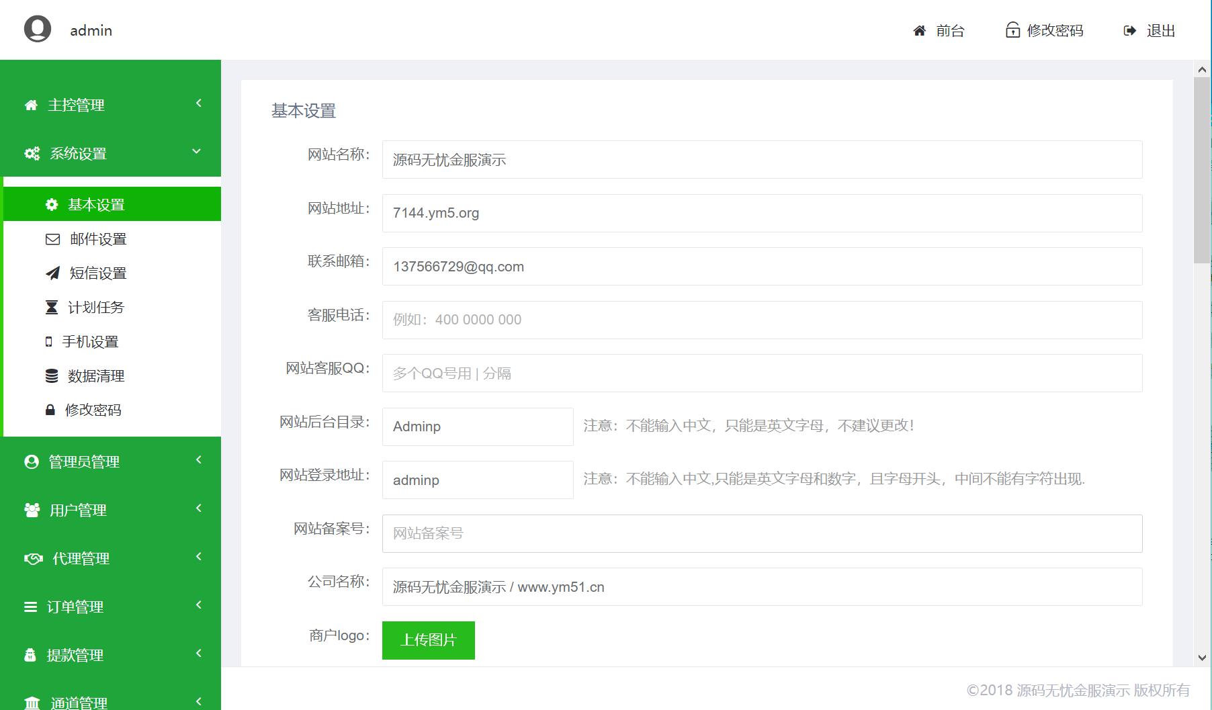The width and height of the screenshot is (1212, 710).
Task: Expand the 用户管理 section
Action: click(x=197, y=509)
